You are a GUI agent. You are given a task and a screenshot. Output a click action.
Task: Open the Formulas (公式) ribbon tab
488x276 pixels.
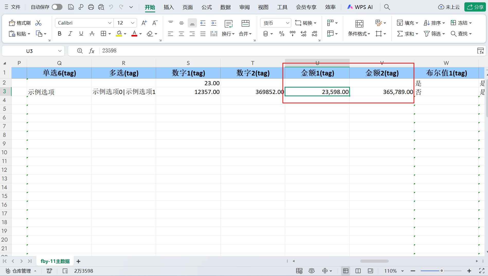[x=206, y=7]
